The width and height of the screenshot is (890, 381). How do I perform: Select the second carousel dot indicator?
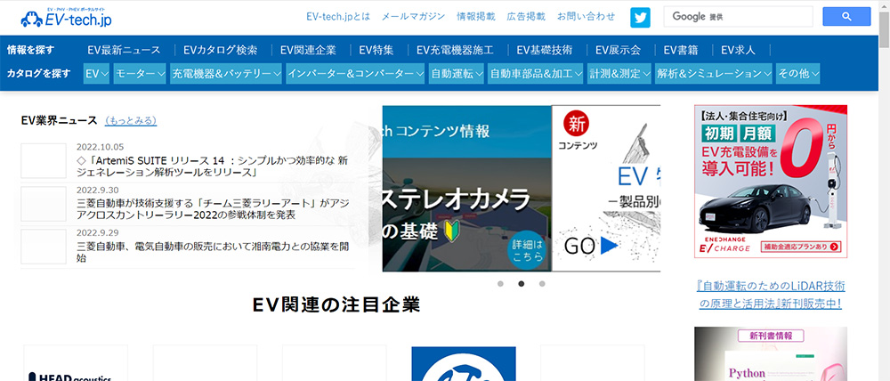click(521, 284)
